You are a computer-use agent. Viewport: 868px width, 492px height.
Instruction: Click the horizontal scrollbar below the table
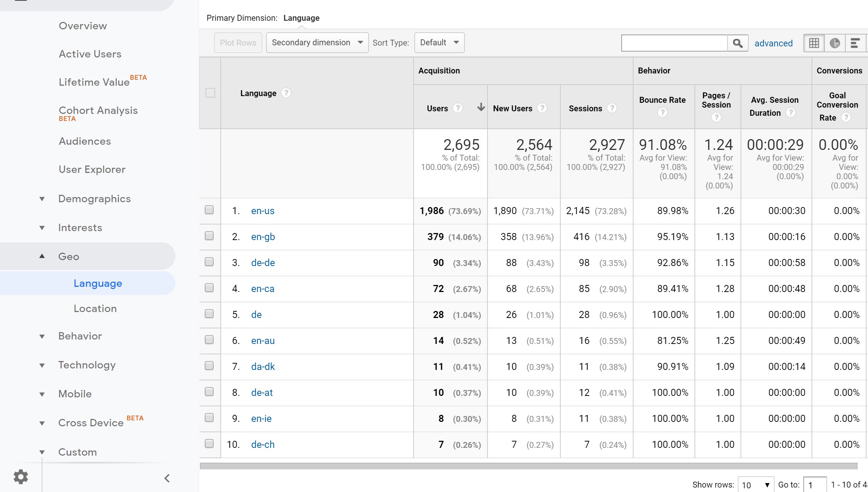528,466
